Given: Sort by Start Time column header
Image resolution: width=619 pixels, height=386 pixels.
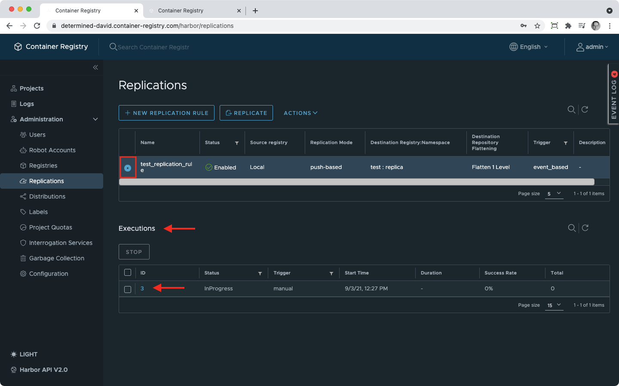Looking at the screenshot, I should click(357, 273).
